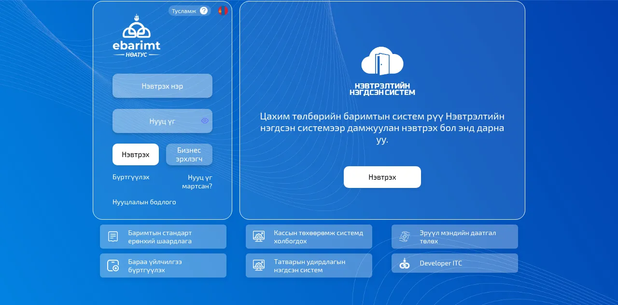618x305 pixels.
Task: Open Эрүүл мэндийн даатгал төлөх link
Action: pos(455,237)
